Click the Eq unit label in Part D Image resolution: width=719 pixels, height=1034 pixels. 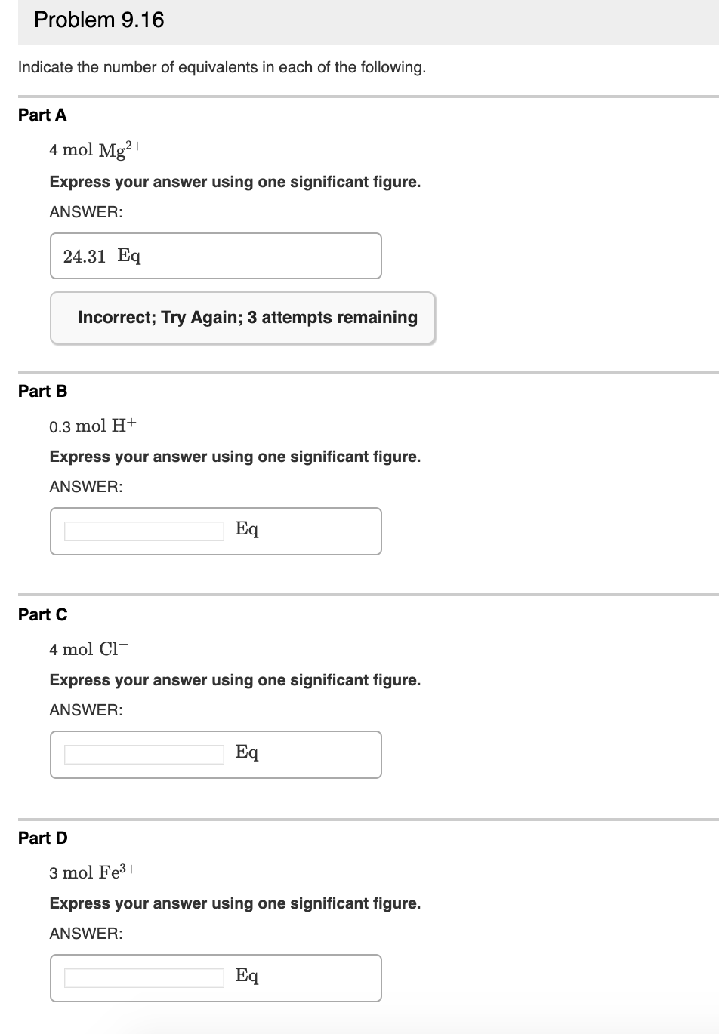(247, 975)
